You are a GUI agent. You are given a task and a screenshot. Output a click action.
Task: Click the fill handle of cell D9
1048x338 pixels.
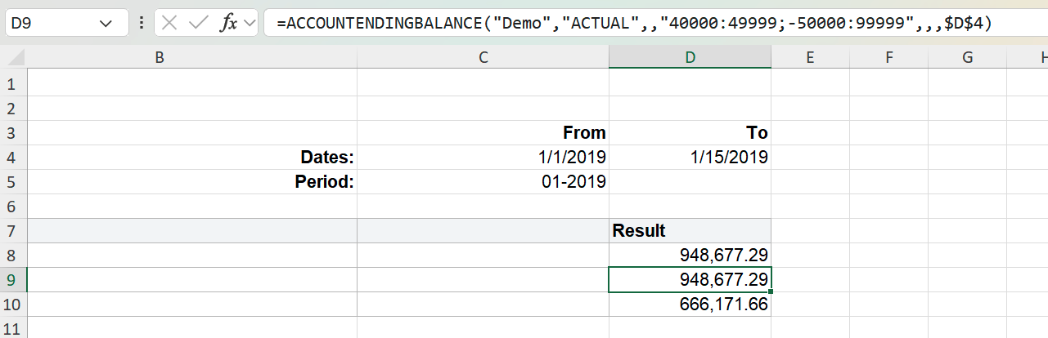[x=771, y=291]
